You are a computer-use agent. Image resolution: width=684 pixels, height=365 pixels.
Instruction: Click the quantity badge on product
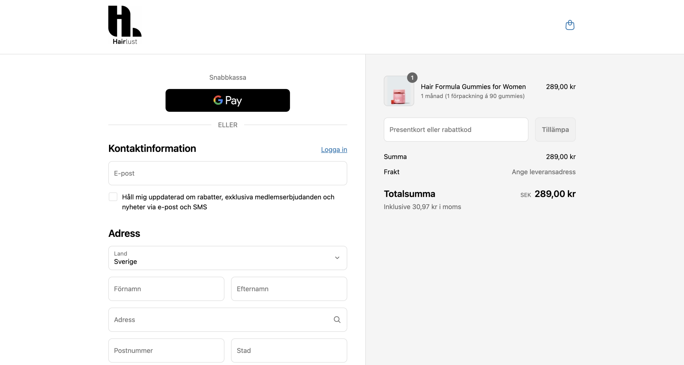click(412, 77)
